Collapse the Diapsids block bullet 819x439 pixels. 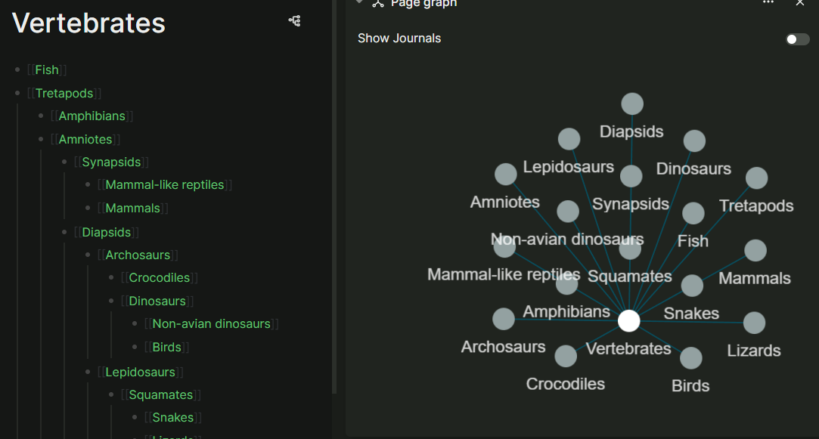pos(64,232)
